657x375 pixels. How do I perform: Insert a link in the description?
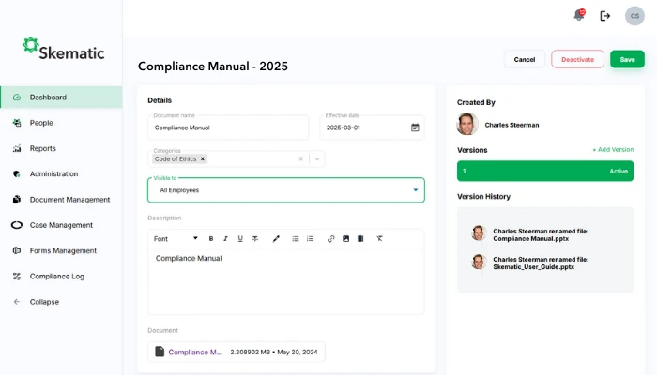(331, 238)
